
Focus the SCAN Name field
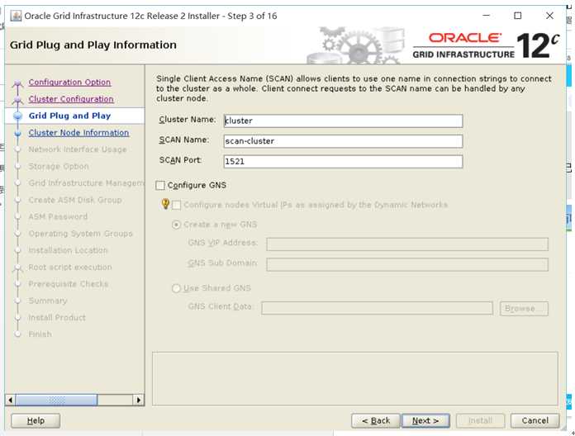pyautogui.click(x=343, y=141)
